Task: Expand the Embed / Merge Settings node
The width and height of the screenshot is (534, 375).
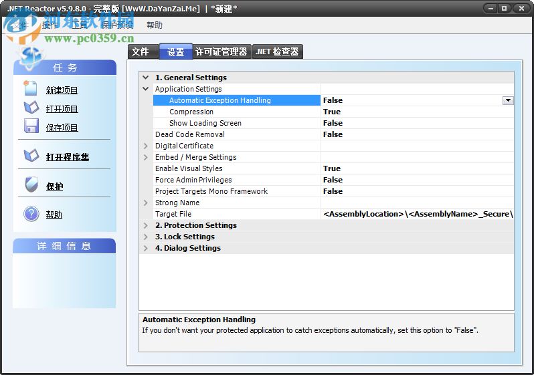Action: pos(146,157)
